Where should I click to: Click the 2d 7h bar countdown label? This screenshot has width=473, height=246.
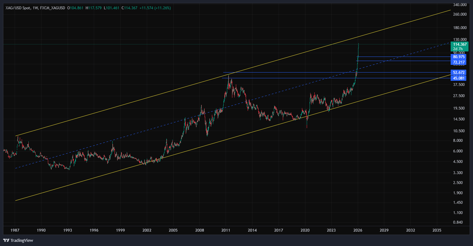point(458,49)
